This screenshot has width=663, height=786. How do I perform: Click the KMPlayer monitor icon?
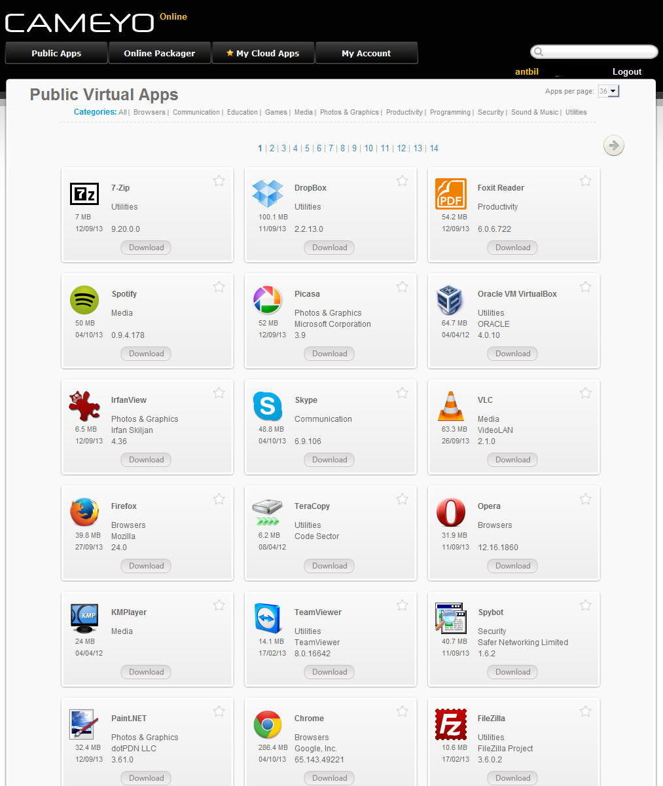[x=84, y=618]
